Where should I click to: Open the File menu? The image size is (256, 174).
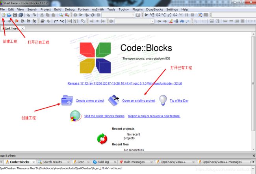coord(2,9)
